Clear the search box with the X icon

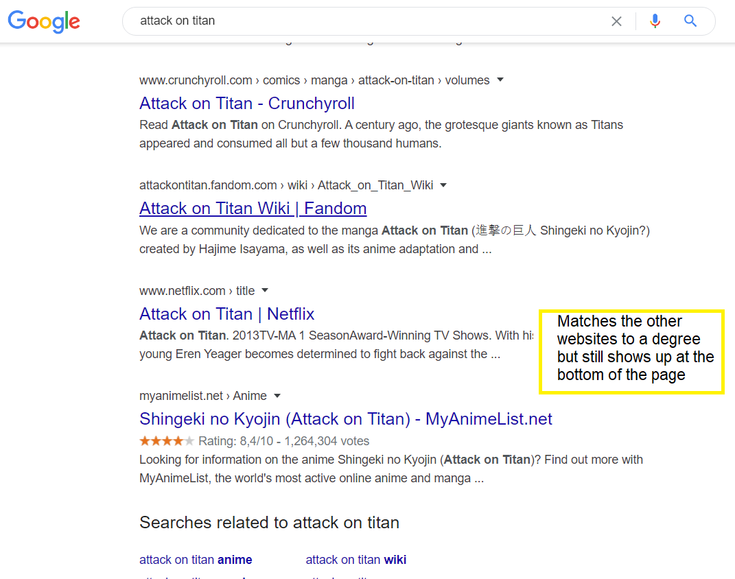point(616,21)
